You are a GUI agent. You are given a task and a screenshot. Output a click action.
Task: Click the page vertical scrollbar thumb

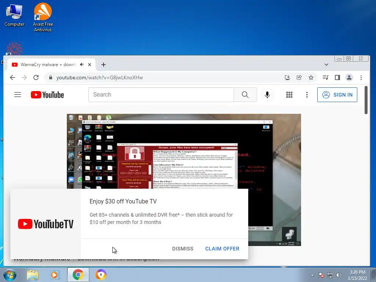[366, 100]
